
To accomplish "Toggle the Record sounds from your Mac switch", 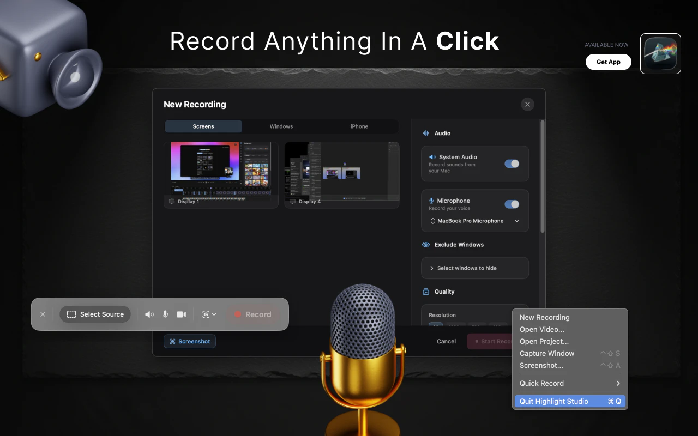I will pyautogui.click(x=512, y=163).
